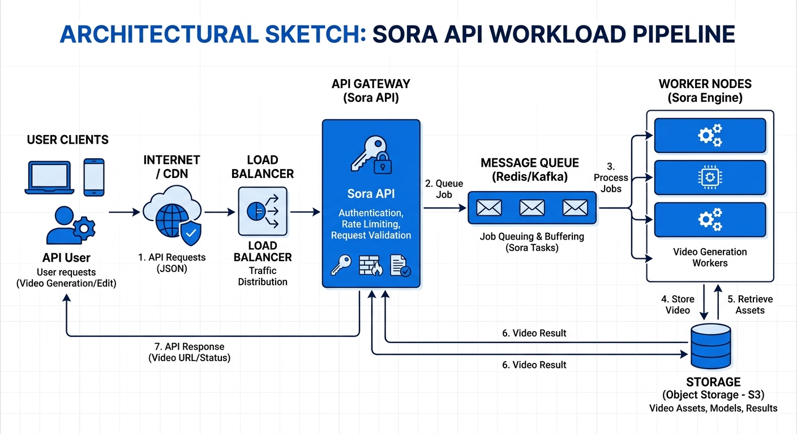This screenshot has height=434, width=797.
Task: Click the request validation document icon
Action: click(x=401, y=266)
